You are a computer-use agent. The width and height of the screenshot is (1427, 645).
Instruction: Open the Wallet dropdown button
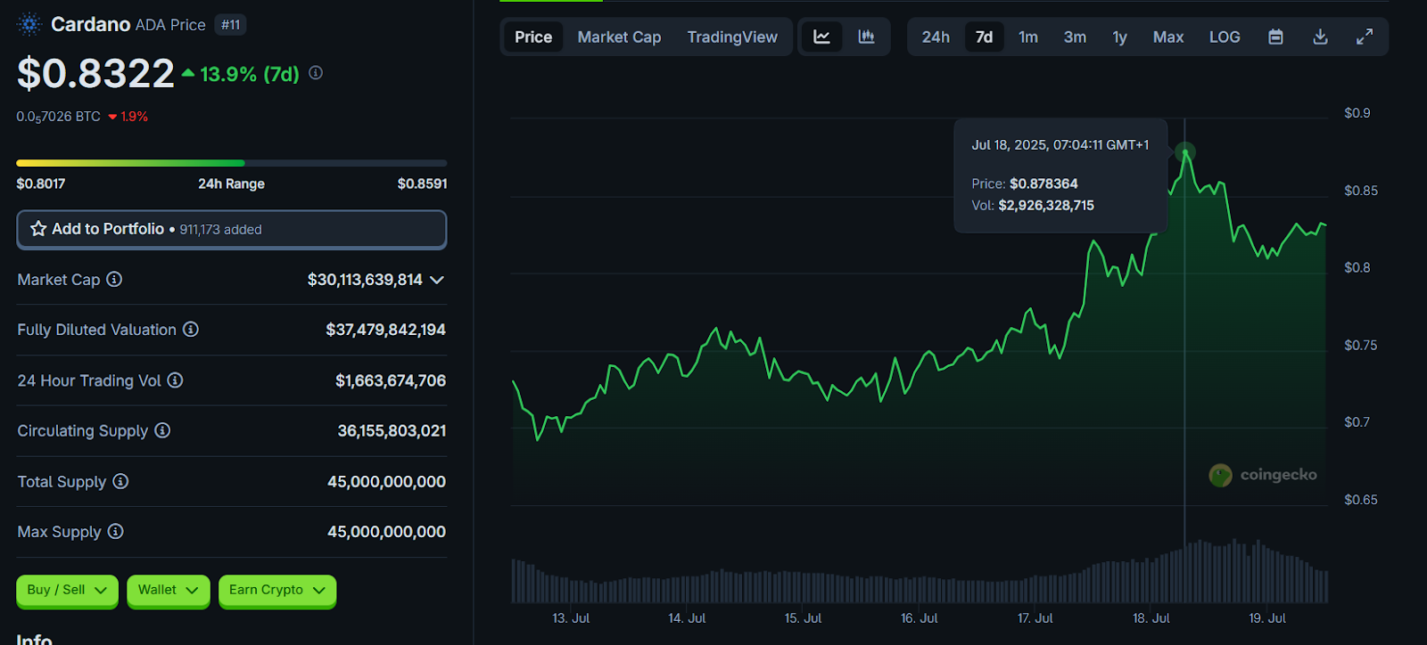coord(168,590)
